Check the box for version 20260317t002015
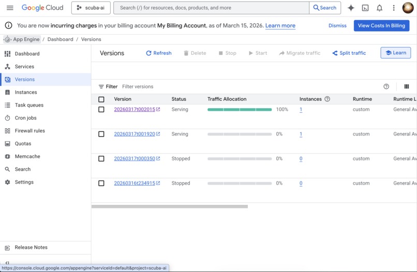This screenshot has width=417, height=272. click(101, 110)
